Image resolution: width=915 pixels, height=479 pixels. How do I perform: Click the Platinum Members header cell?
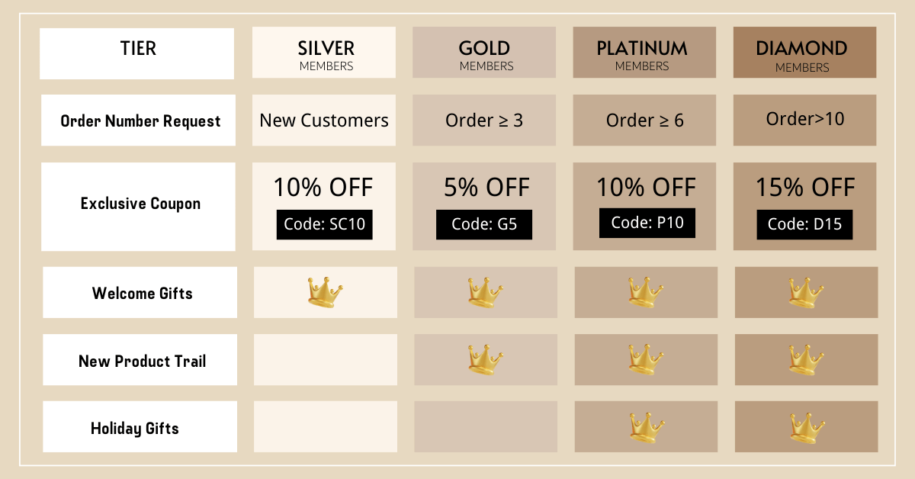pos(644,53)
